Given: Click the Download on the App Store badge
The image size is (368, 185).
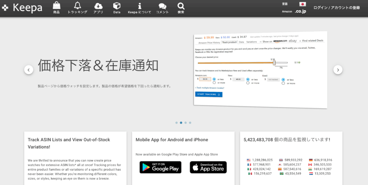Looking at the screenshot, I should [x=208, y=167].
